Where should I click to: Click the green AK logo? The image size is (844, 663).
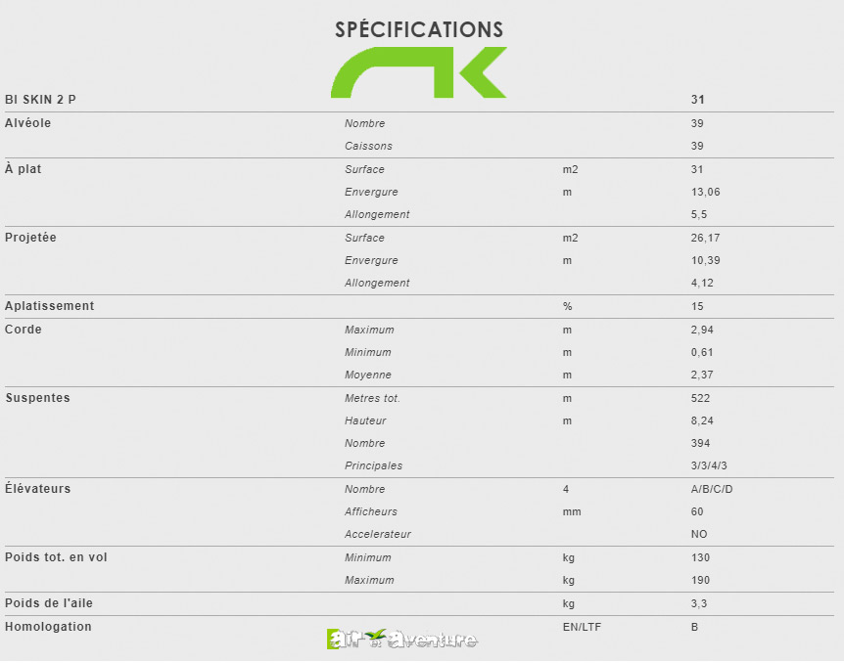pyautogui.click(x=419, y=72)
